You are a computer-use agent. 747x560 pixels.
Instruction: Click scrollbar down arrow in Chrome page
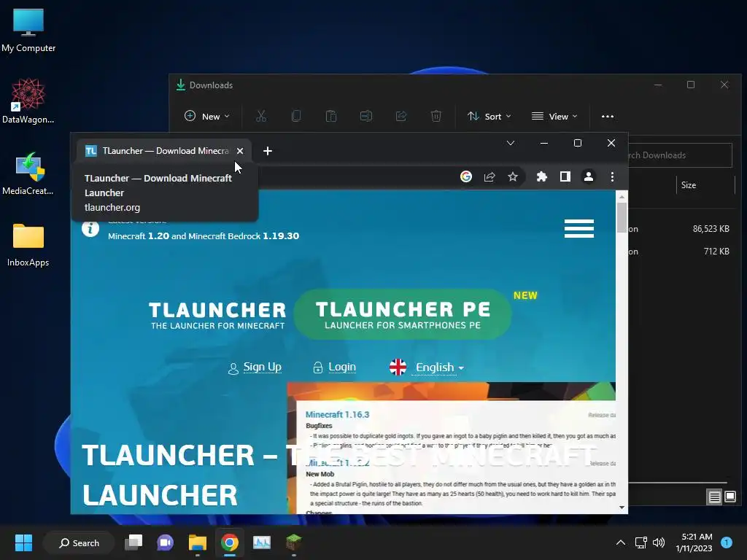pos(622,507)
